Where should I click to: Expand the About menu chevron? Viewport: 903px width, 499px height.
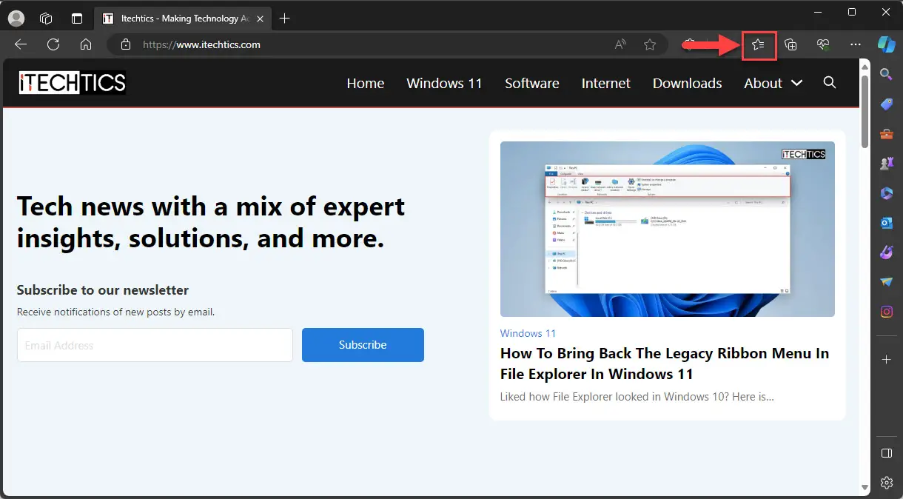[796, 83]
